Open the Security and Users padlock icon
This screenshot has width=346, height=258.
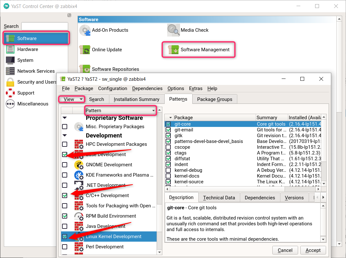[10, 82]
